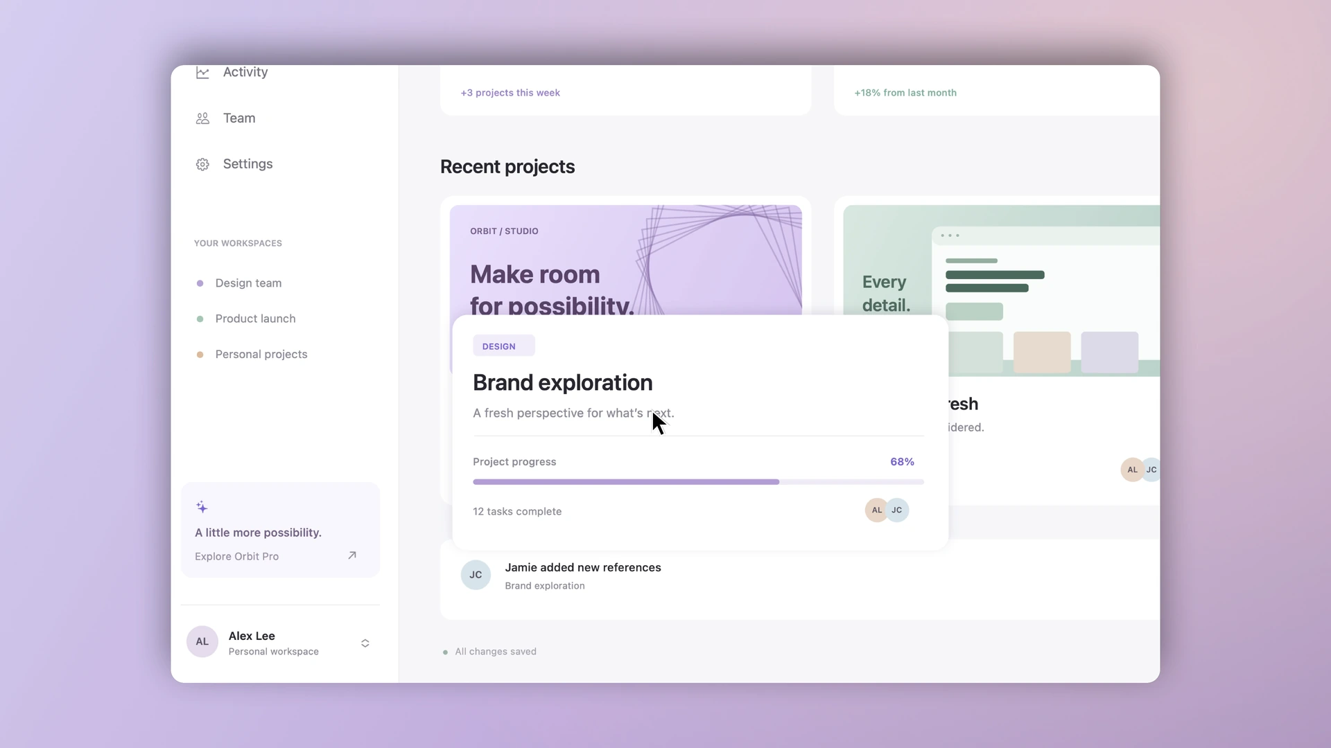Viewport: 1331px width, 748px height.
Task: Open Activity from the chart icon
Action: click(202, 73)
